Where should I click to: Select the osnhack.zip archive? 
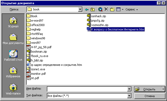(96, 16)
